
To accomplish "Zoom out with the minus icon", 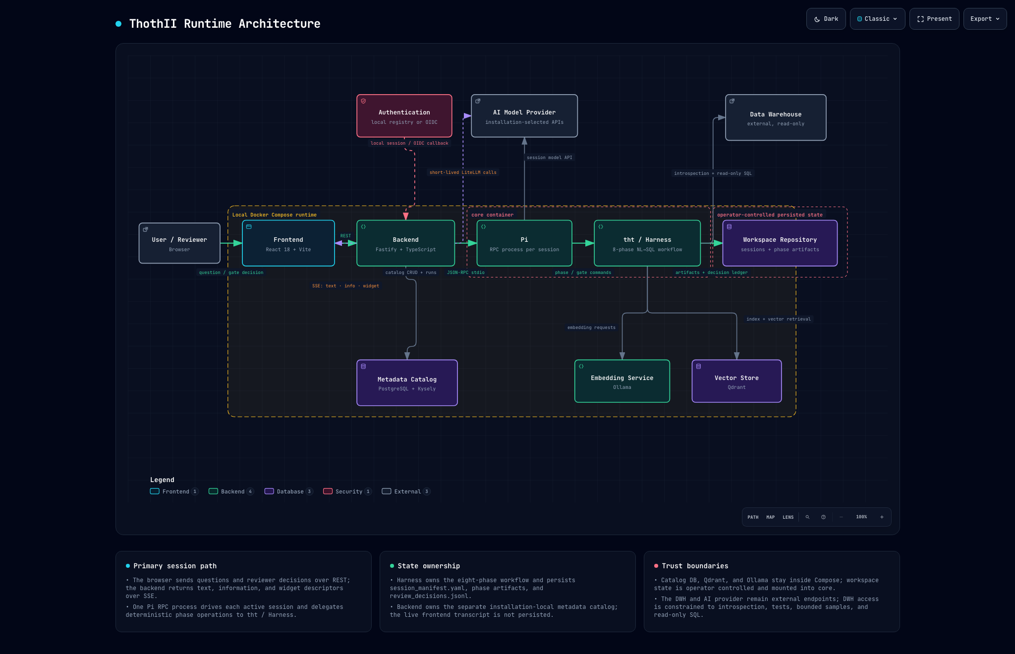I will [x=841, y=517].
